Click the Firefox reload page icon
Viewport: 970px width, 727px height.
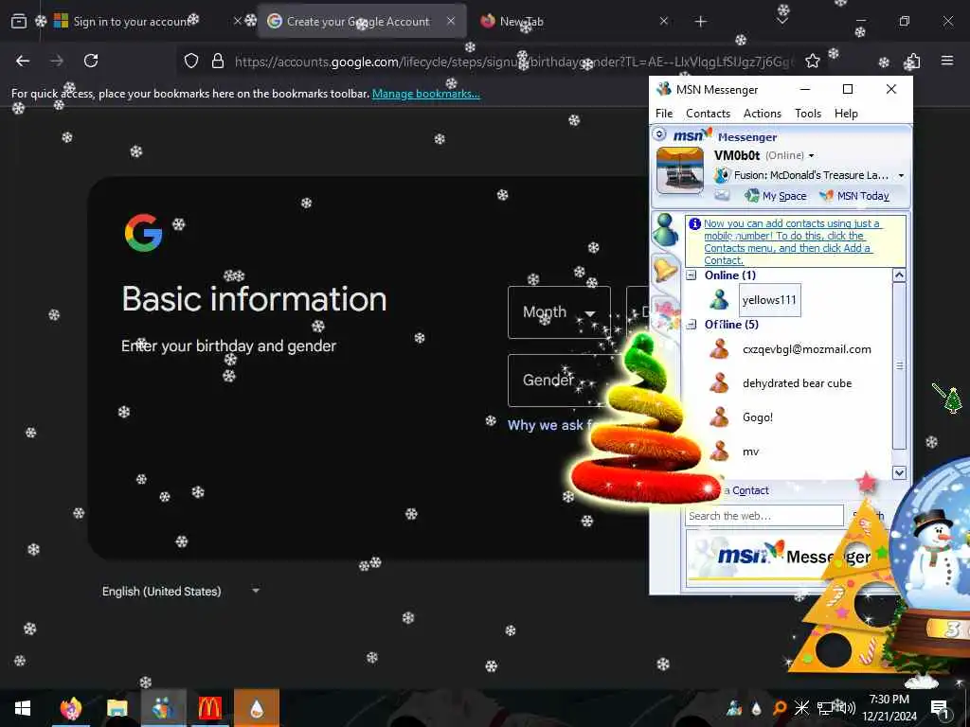91,61
